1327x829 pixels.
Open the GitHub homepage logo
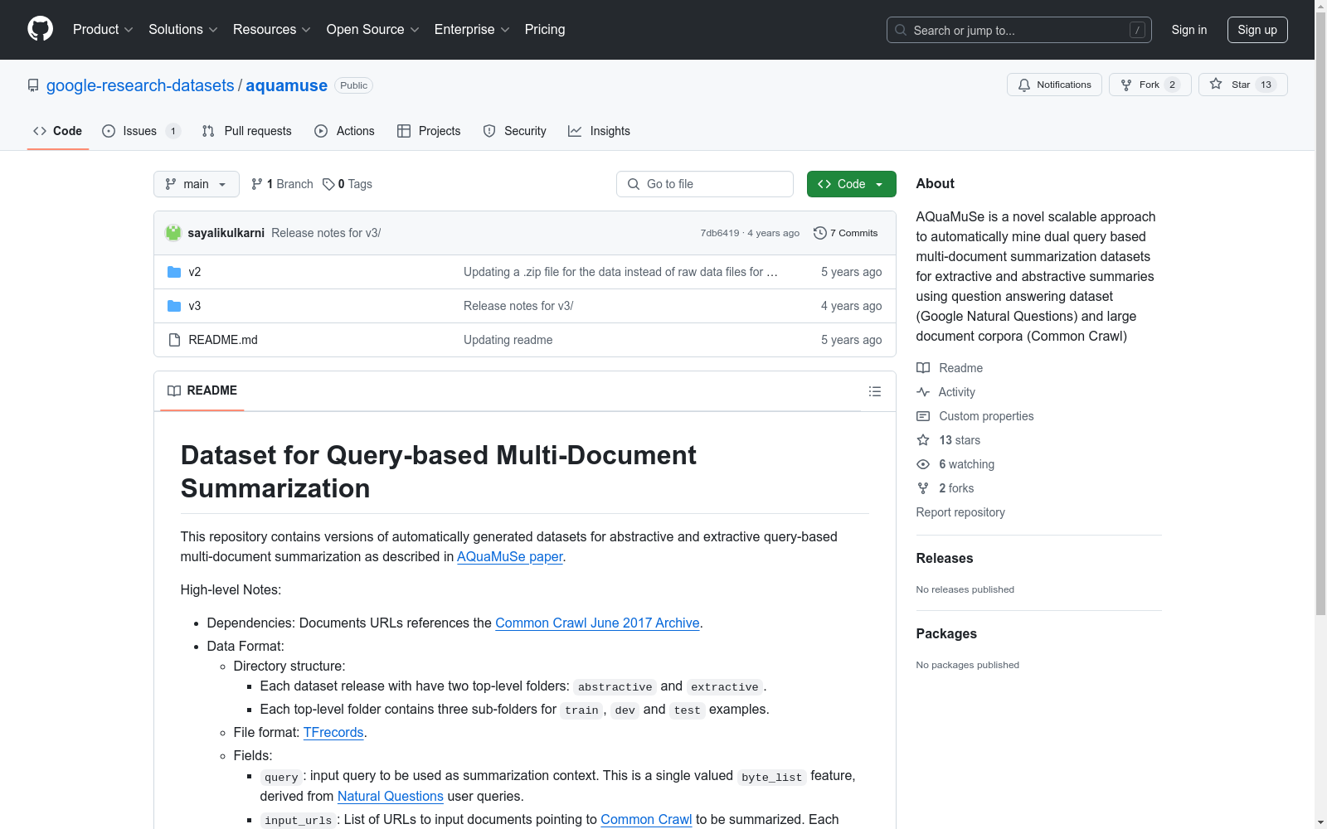pyautogui.click(x=40, y=29)
